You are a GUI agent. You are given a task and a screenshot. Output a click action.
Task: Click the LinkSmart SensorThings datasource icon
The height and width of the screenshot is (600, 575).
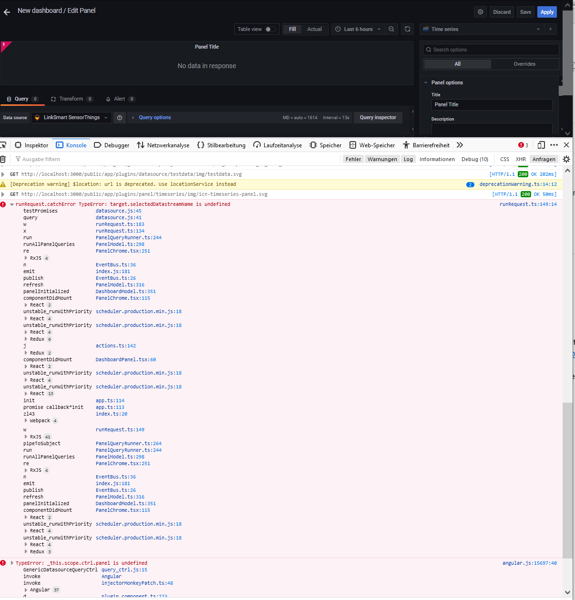[37, 118]
